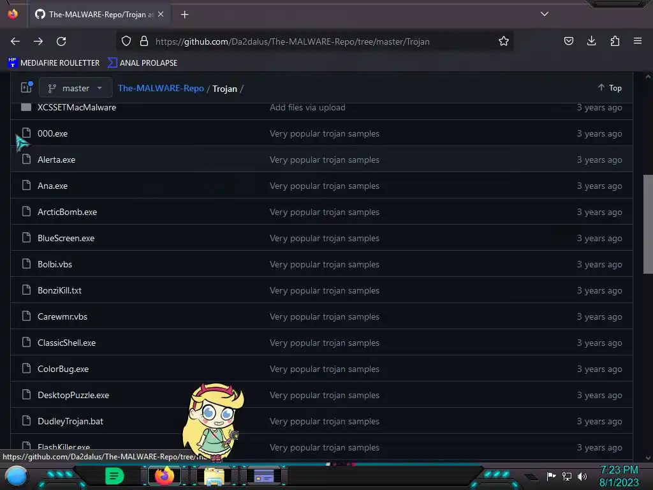
Task: Open the file BlueScreen.exe
Action: tap(66, 239)
